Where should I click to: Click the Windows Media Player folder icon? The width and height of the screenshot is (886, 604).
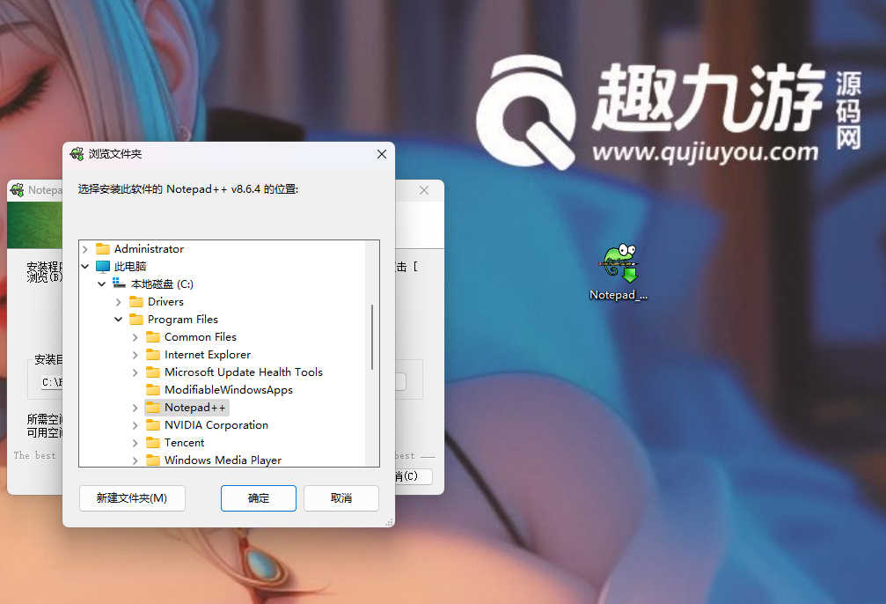pyautogui.click(x=153, y=460)
